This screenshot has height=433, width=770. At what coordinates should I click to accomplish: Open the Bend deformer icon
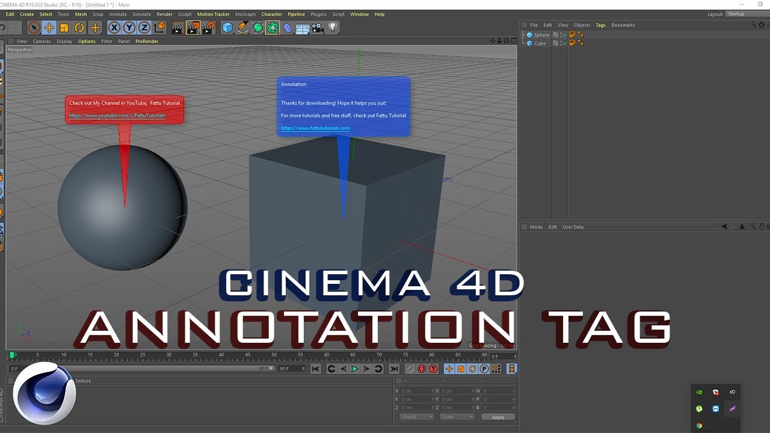pos(288,28)
